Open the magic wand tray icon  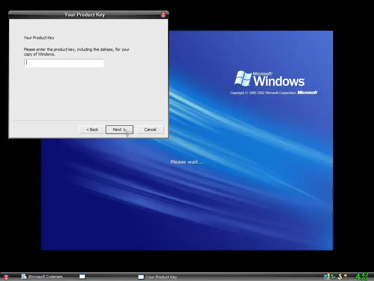click(x=347, y=277)
